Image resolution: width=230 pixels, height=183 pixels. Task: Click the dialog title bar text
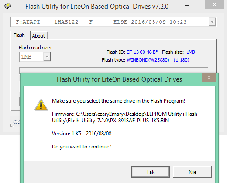pos(119,79)
